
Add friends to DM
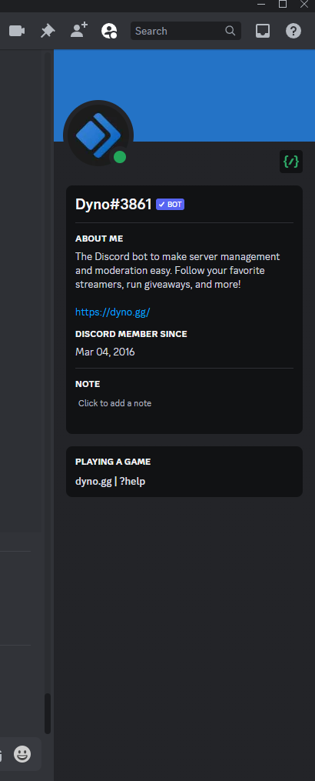[x=78, y=30]
